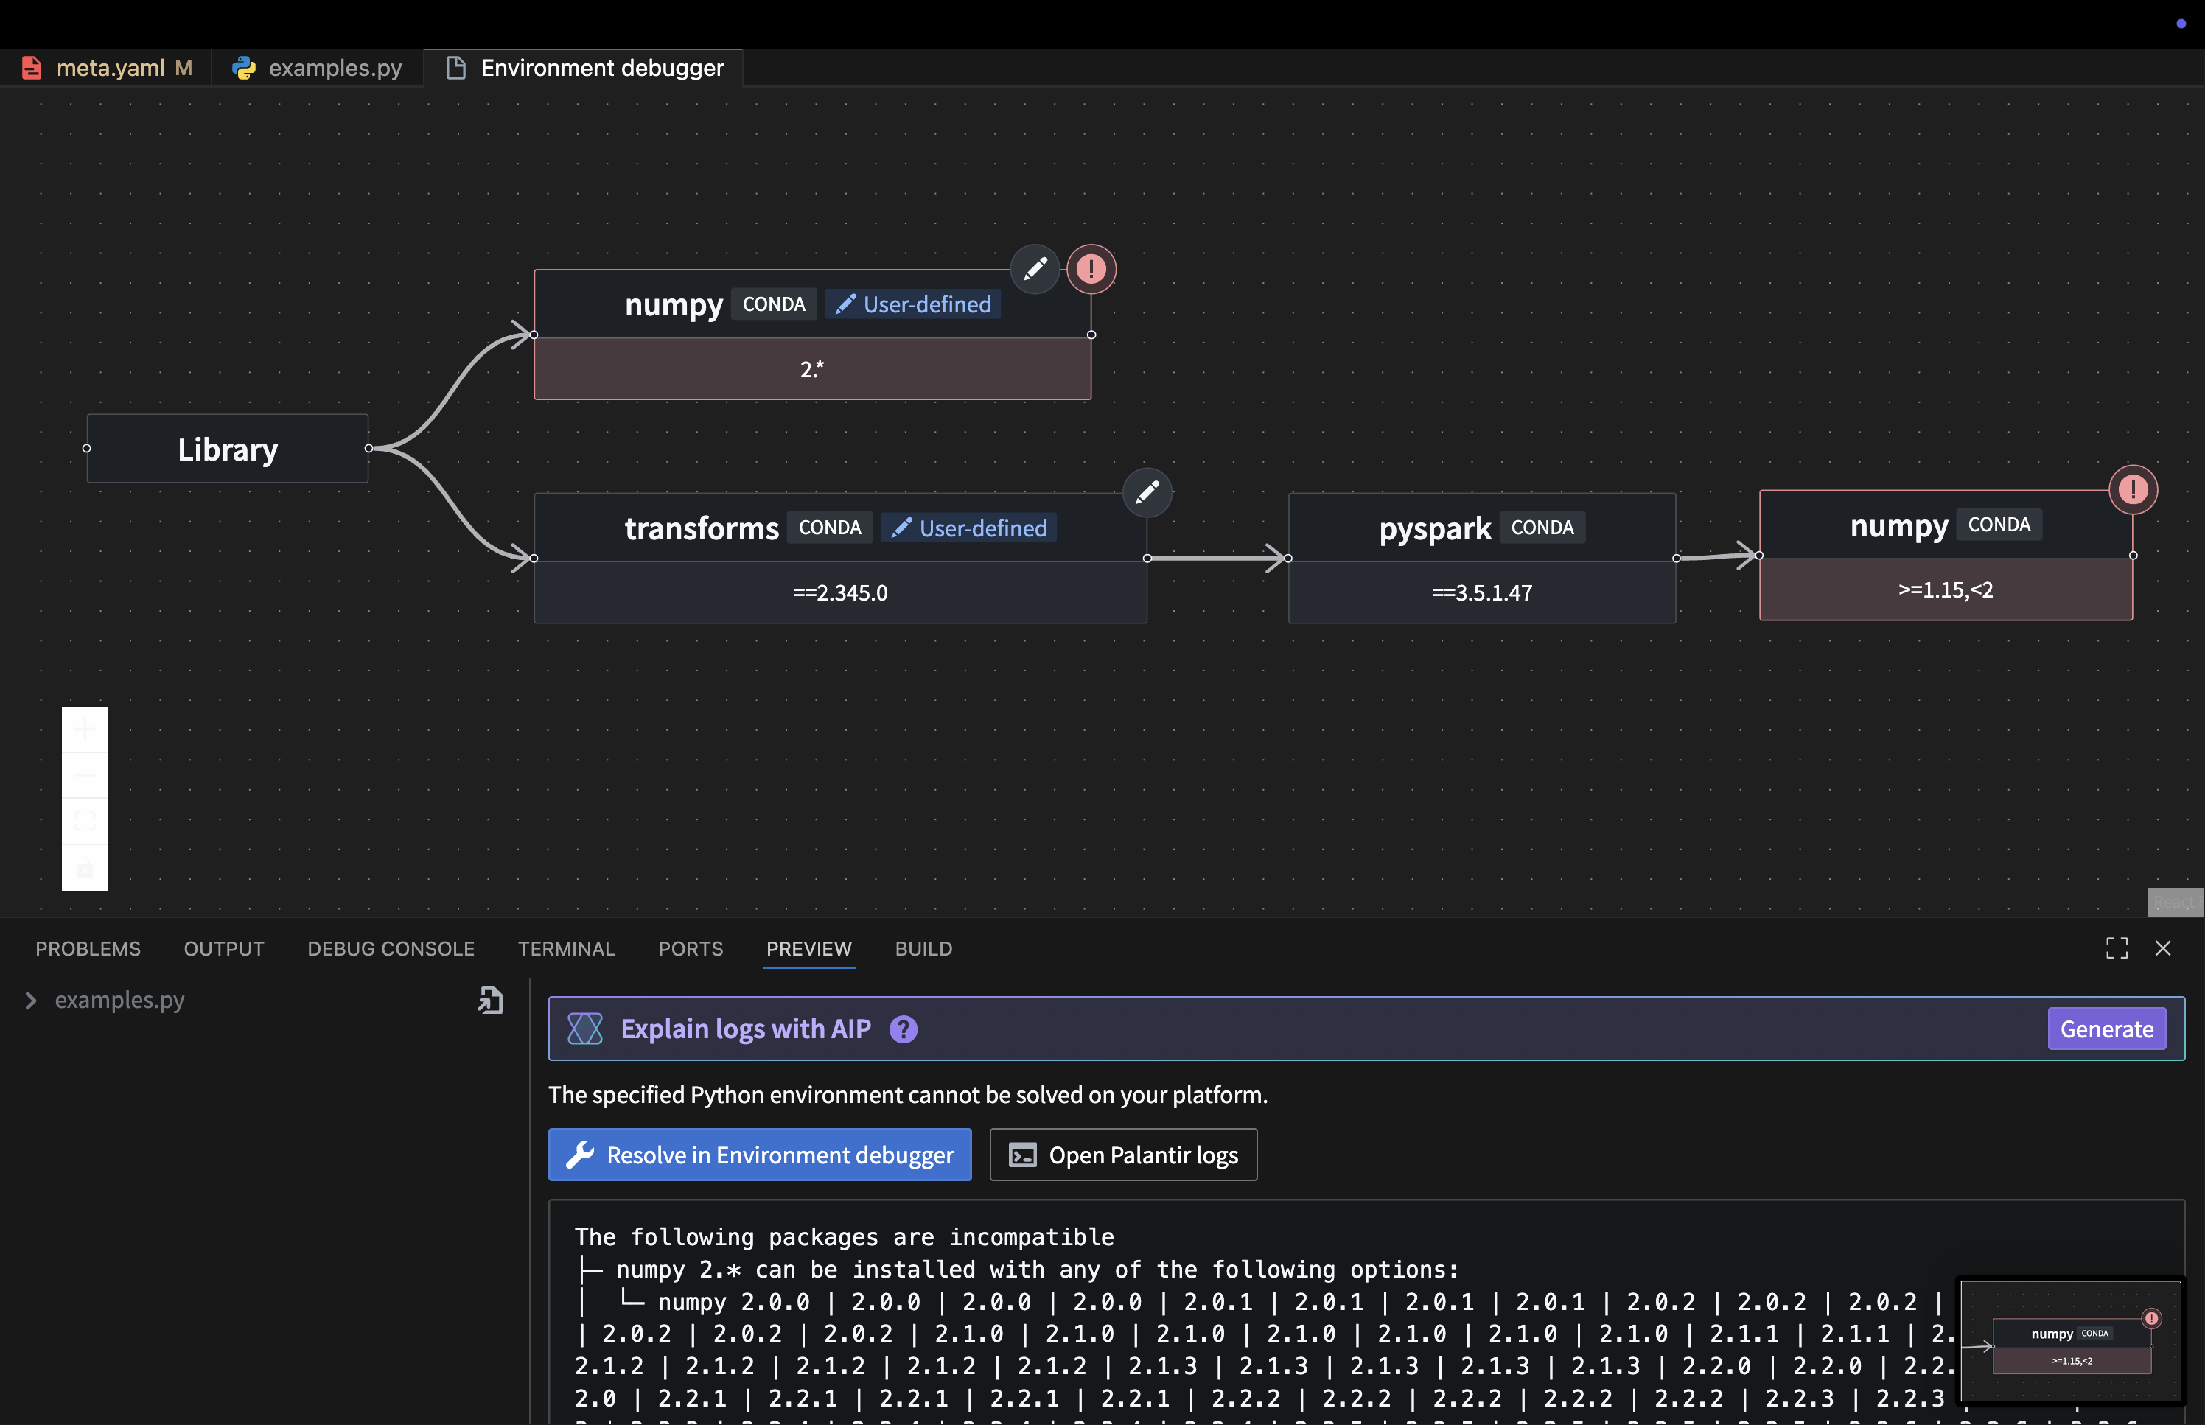Click the CONDA badge on pyspark node
The image size is (2205, 1425).
click(1542, 528)
